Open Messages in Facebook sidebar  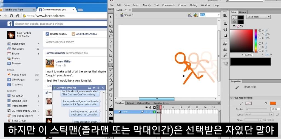(18, 49)
